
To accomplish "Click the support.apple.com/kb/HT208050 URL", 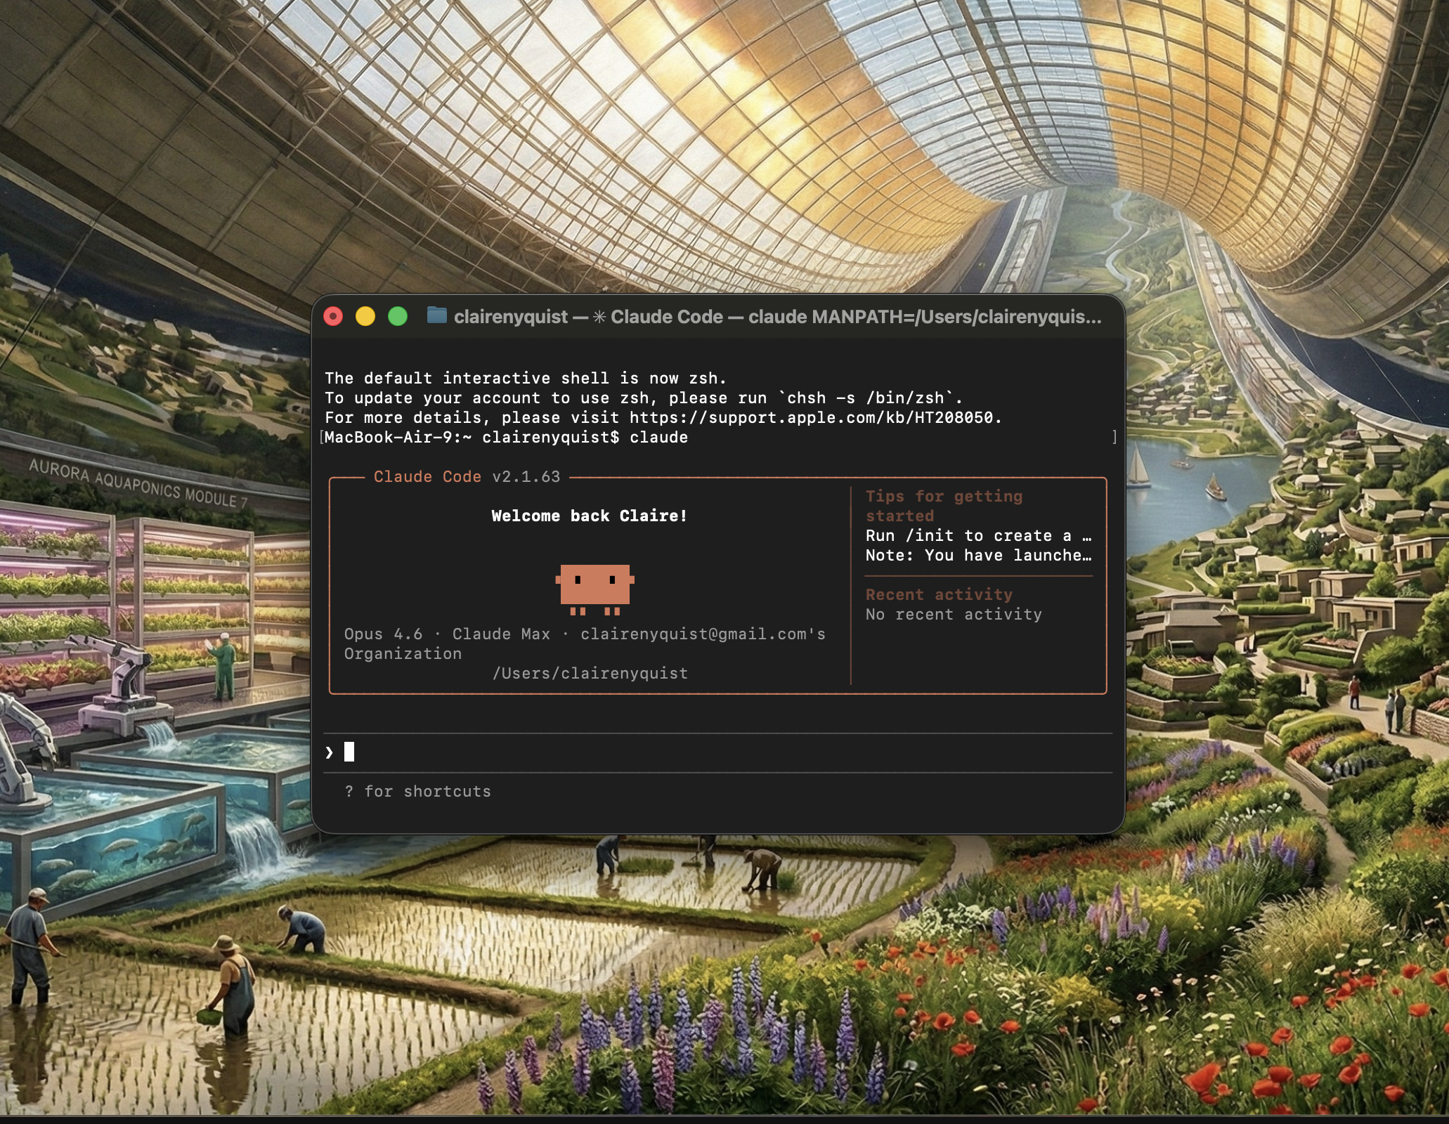I will pos(811,418).
